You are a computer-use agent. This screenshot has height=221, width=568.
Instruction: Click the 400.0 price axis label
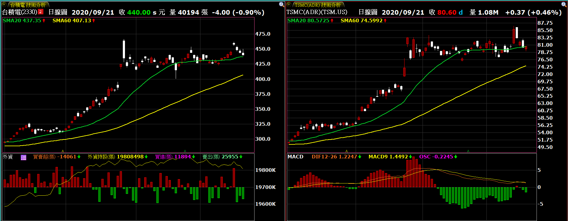click(x=263, y=79)
